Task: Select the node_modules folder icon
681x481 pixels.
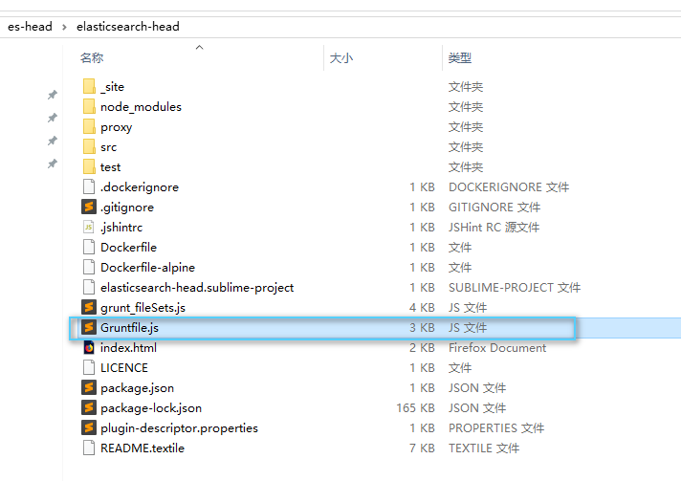Action: [x=89, y=106]
